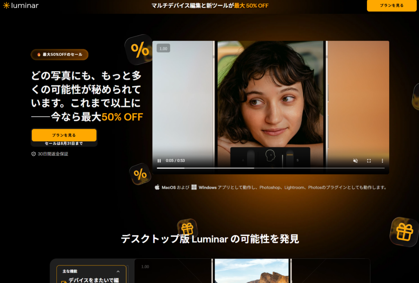419x283 pixels.
Task: Click the Apple MacOS icon
Action: click(x=157, y=187)
